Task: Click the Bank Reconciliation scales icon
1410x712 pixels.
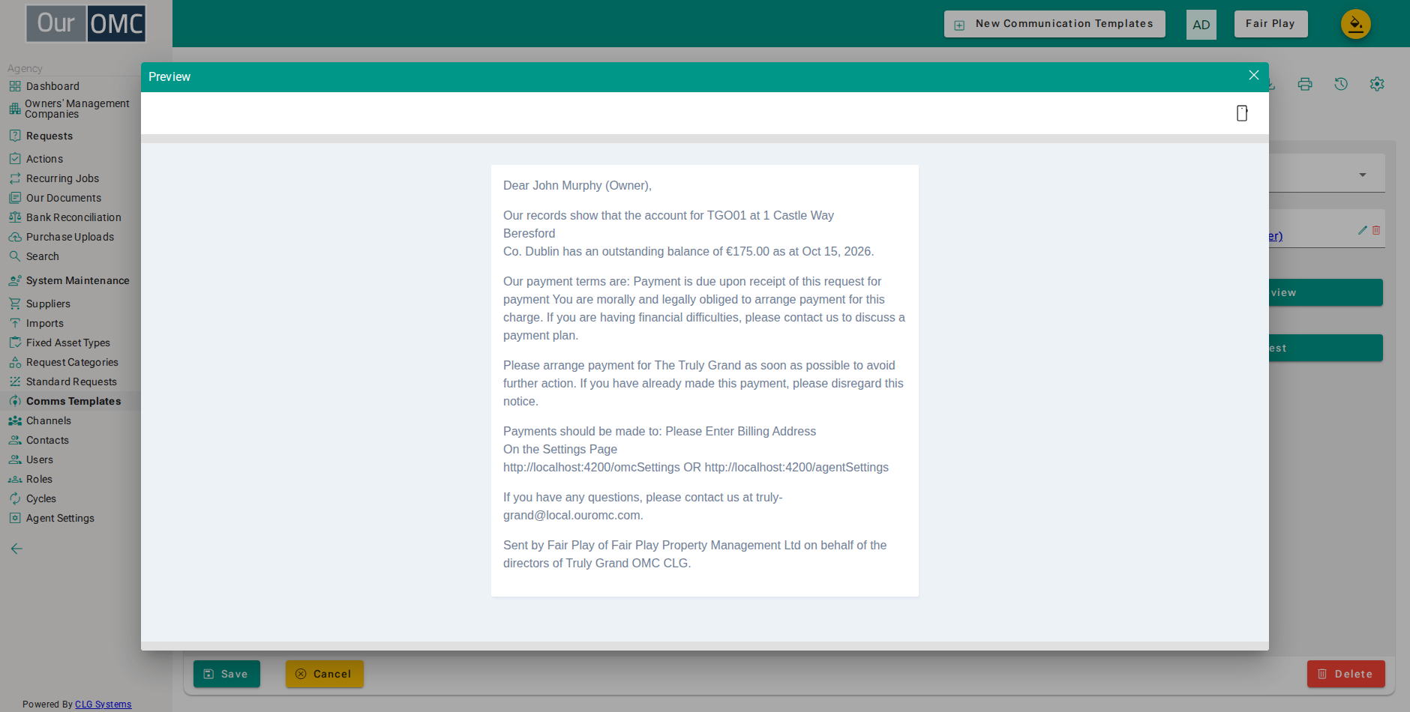Action: click(x=15, y=217)
